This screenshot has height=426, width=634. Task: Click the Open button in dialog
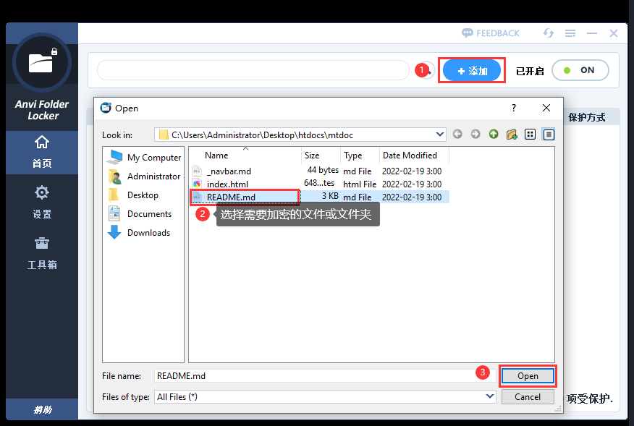click(x=528, y=376)
